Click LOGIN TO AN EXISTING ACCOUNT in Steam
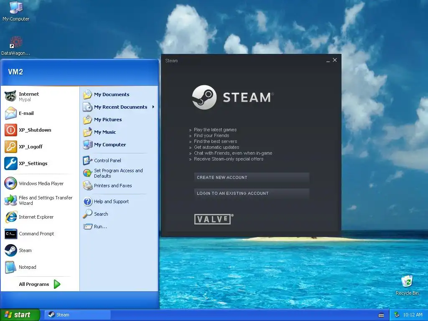428x321 pixels. pyautogui.click(x=251, y=193)
